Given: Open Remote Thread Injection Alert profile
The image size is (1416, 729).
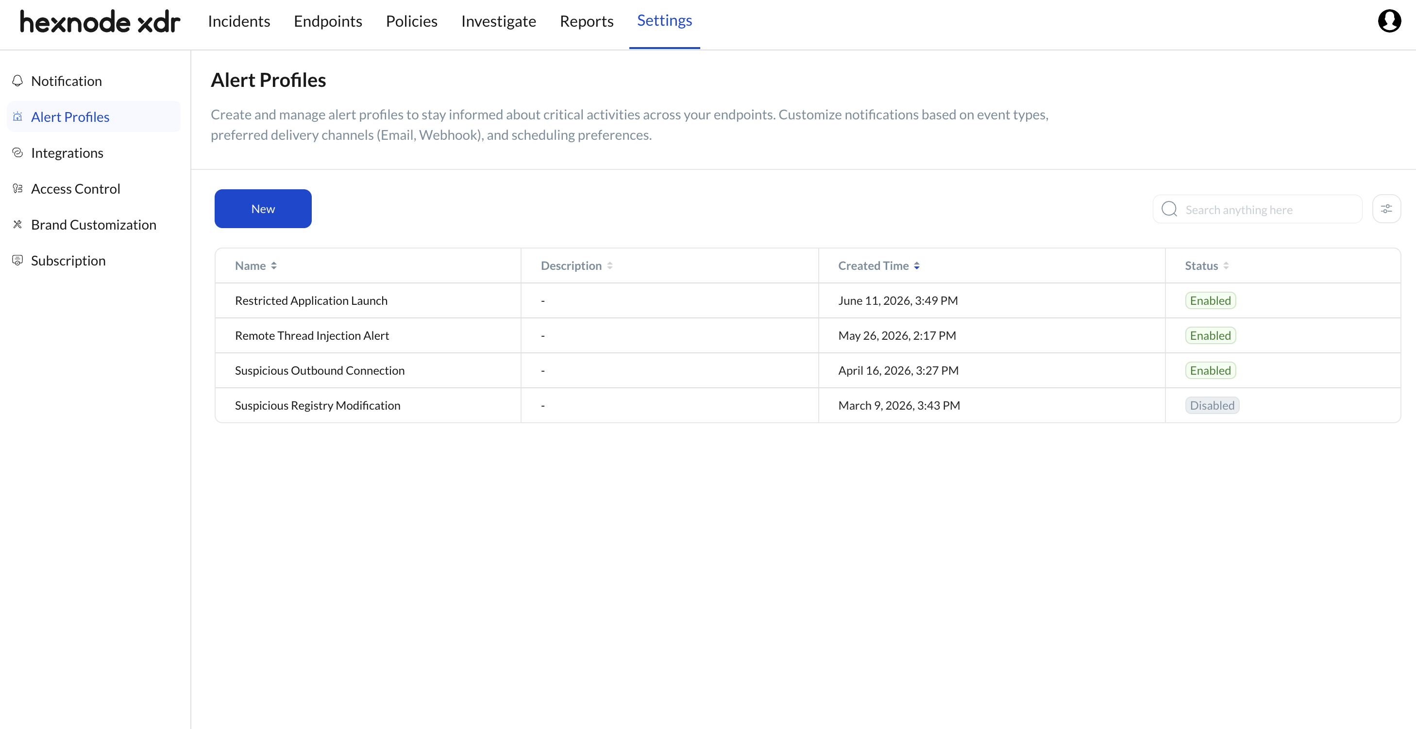Looking at the screenshot, I should [x=312, y=336].
